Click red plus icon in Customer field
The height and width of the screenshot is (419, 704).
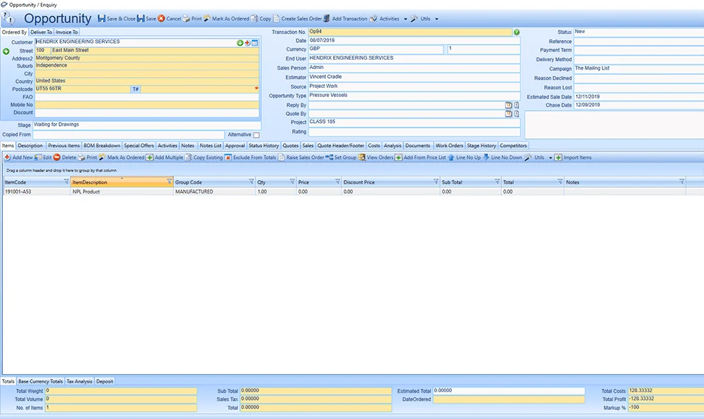click(247, 43)
